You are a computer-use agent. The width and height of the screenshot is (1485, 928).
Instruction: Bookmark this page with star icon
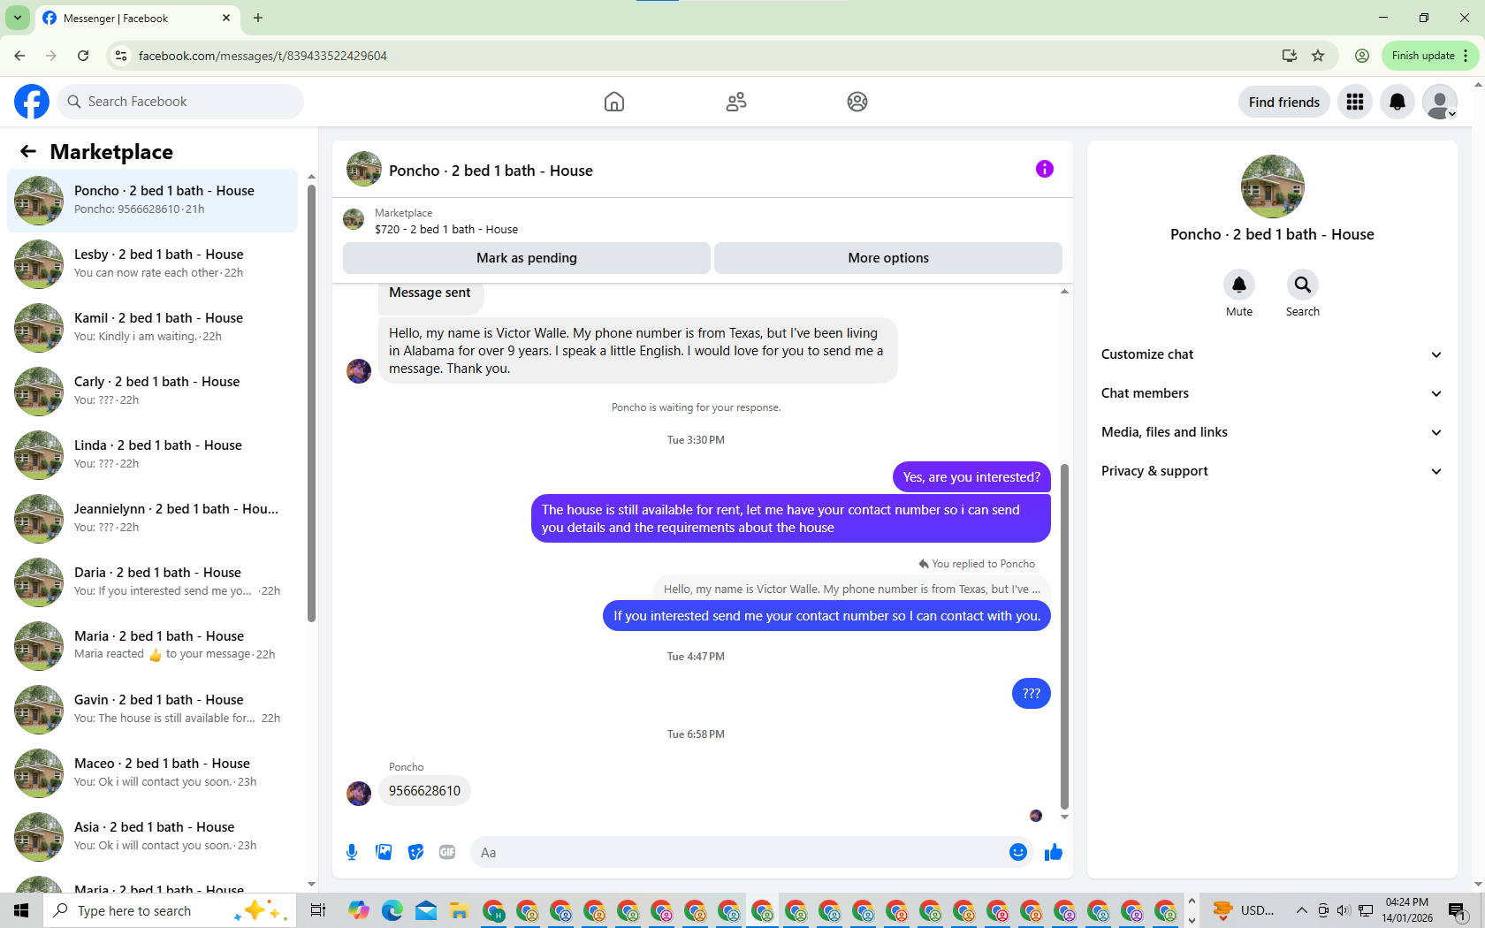pos(1318,56)
